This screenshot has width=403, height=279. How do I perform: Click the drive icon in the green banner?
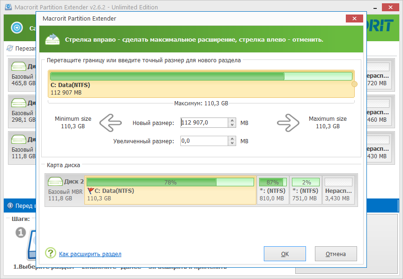pos(52,39)
